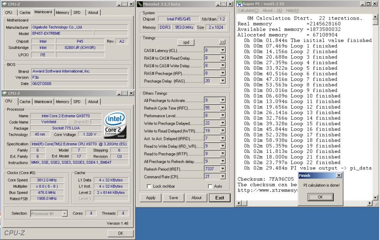
Task: Expand the All Precharge to Refresh delay dropdown
Action: [x=223, y=161]
